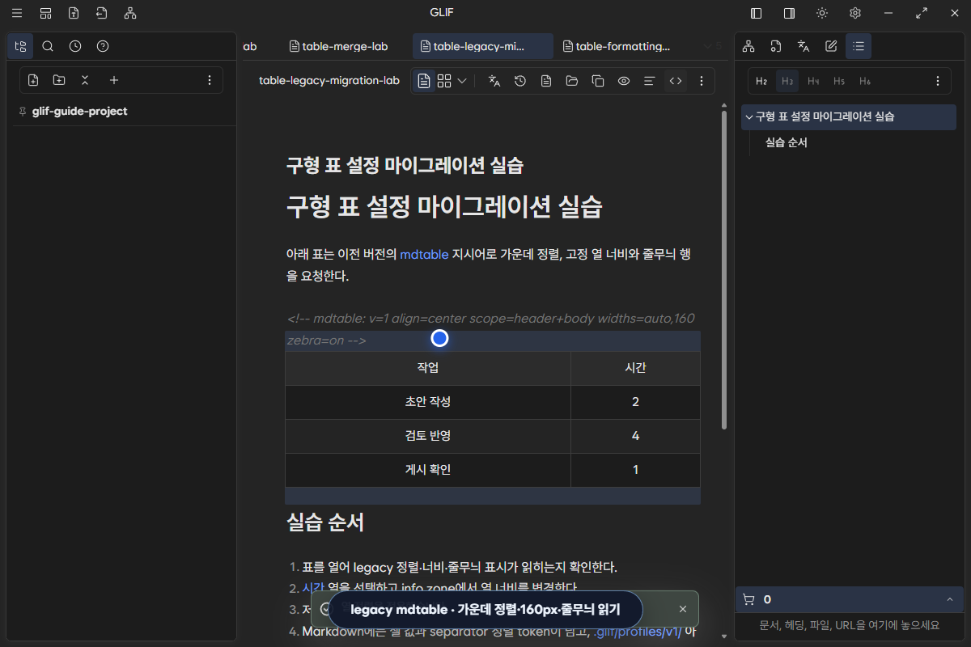Open the partially hidden tab ending in 'ab'
The height and width of the screenshot is (647, 971).
251,46
